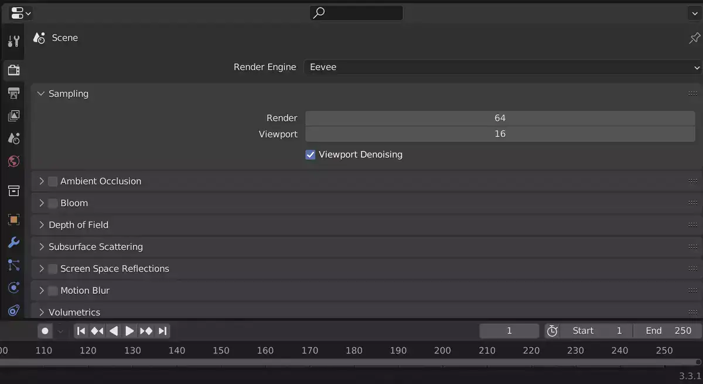Click the Sampling panel drag handle dots
703x384 pixels.
(693, 94)
